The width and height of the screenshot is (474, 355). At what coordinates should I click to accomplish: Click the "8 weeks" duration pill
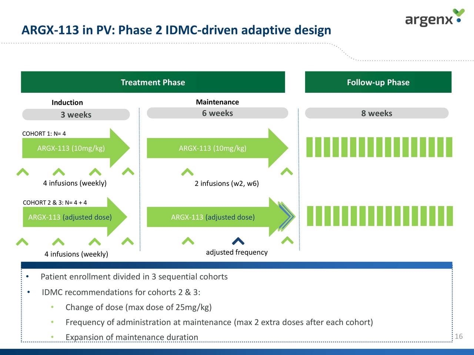click(377, 113)
